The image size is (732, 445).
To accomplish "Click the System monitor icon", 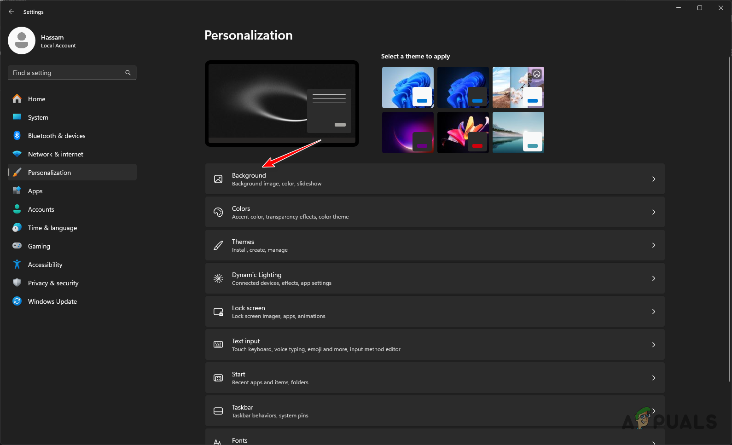I will [17, 117].
